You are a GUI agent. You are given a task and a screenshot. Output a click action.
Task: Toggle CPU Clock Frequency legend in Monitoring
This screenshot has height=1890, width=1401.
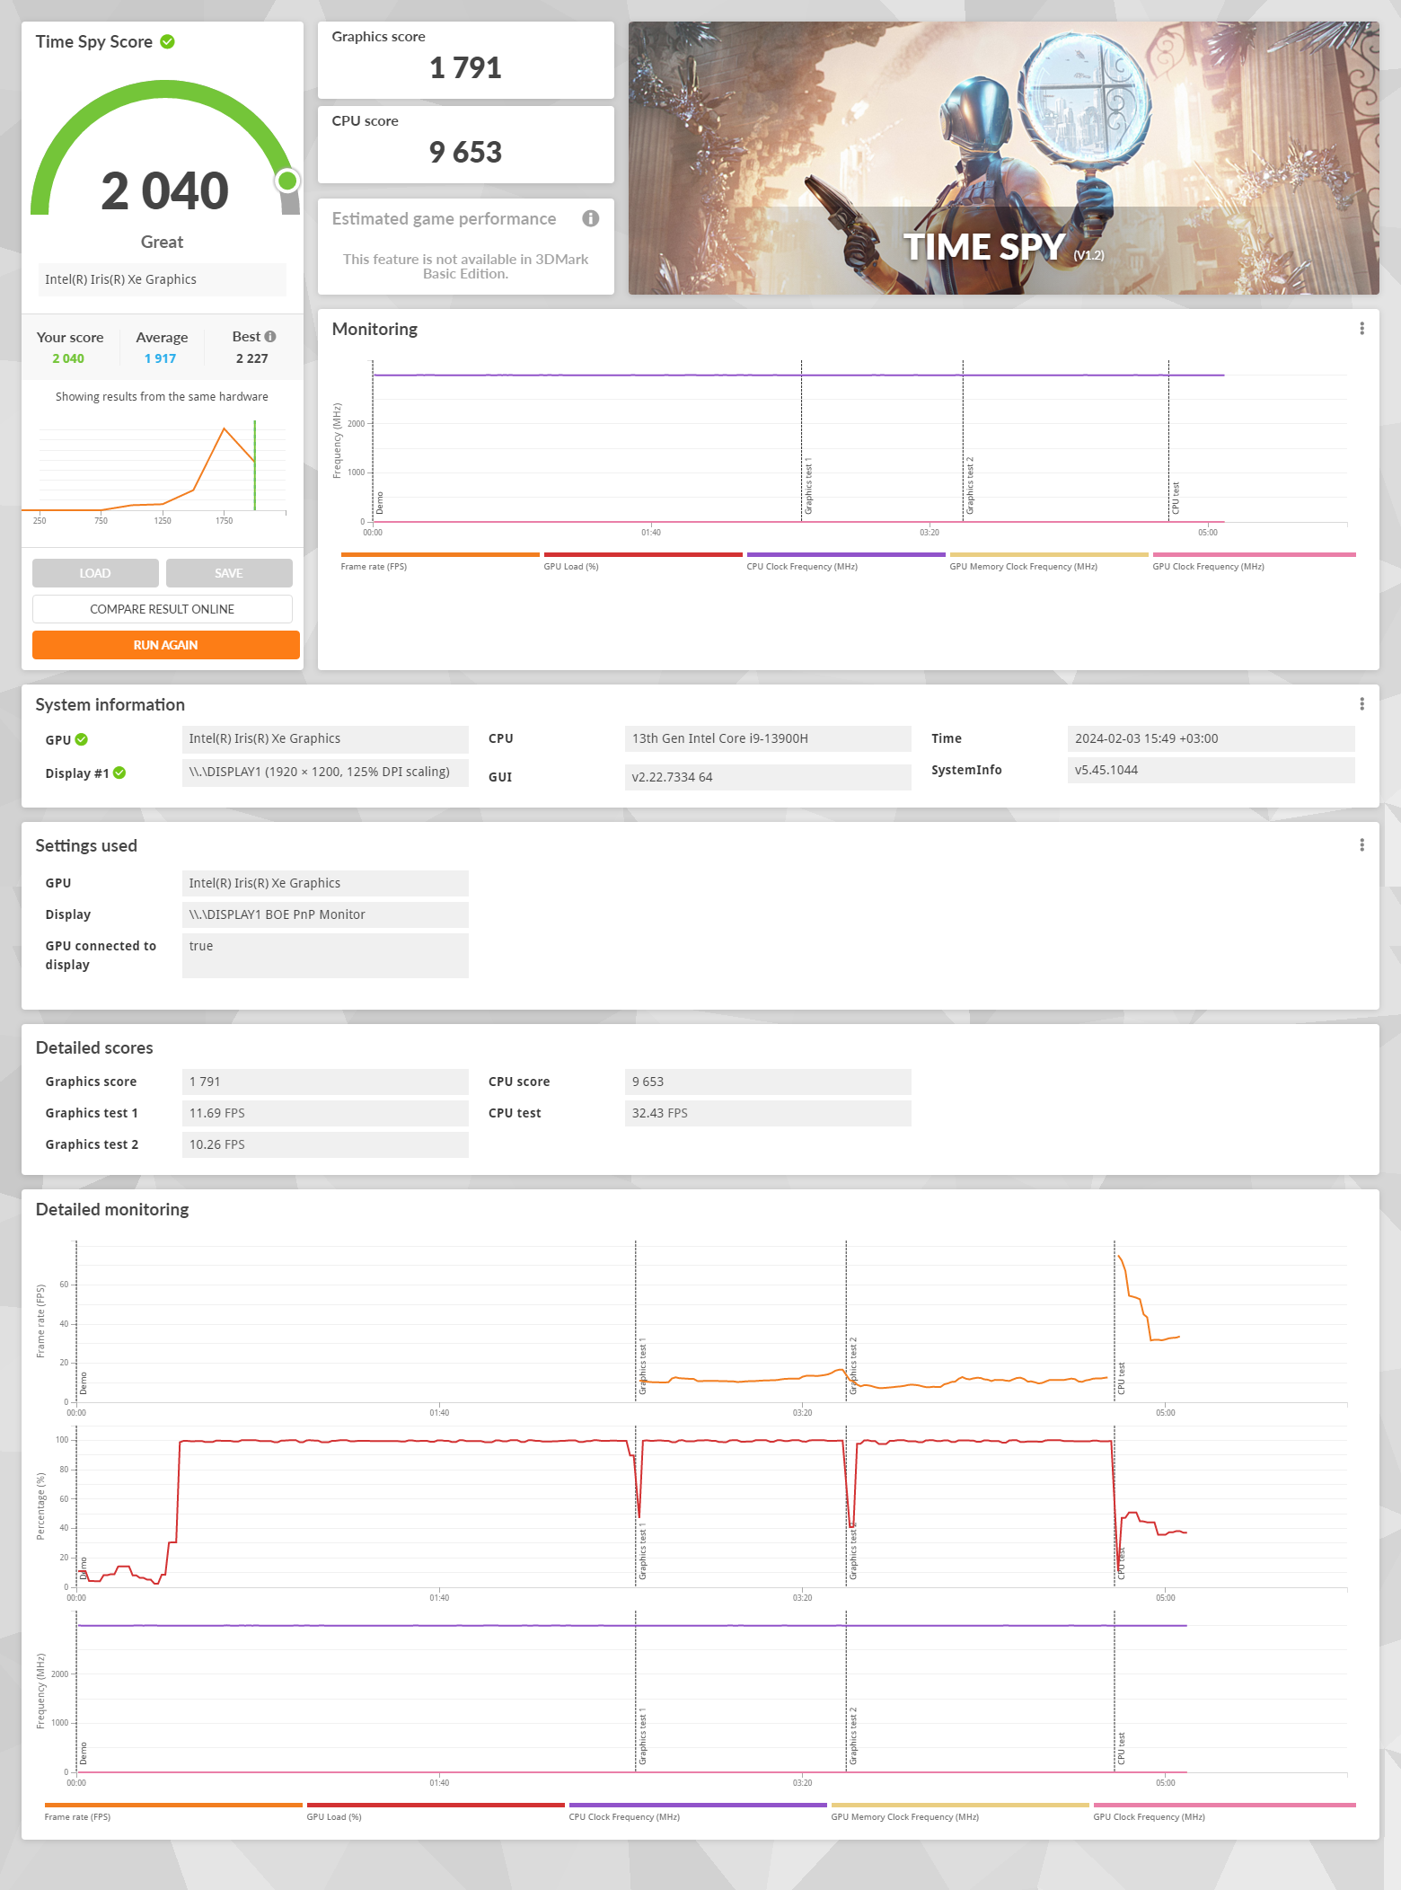click(846, 561)
